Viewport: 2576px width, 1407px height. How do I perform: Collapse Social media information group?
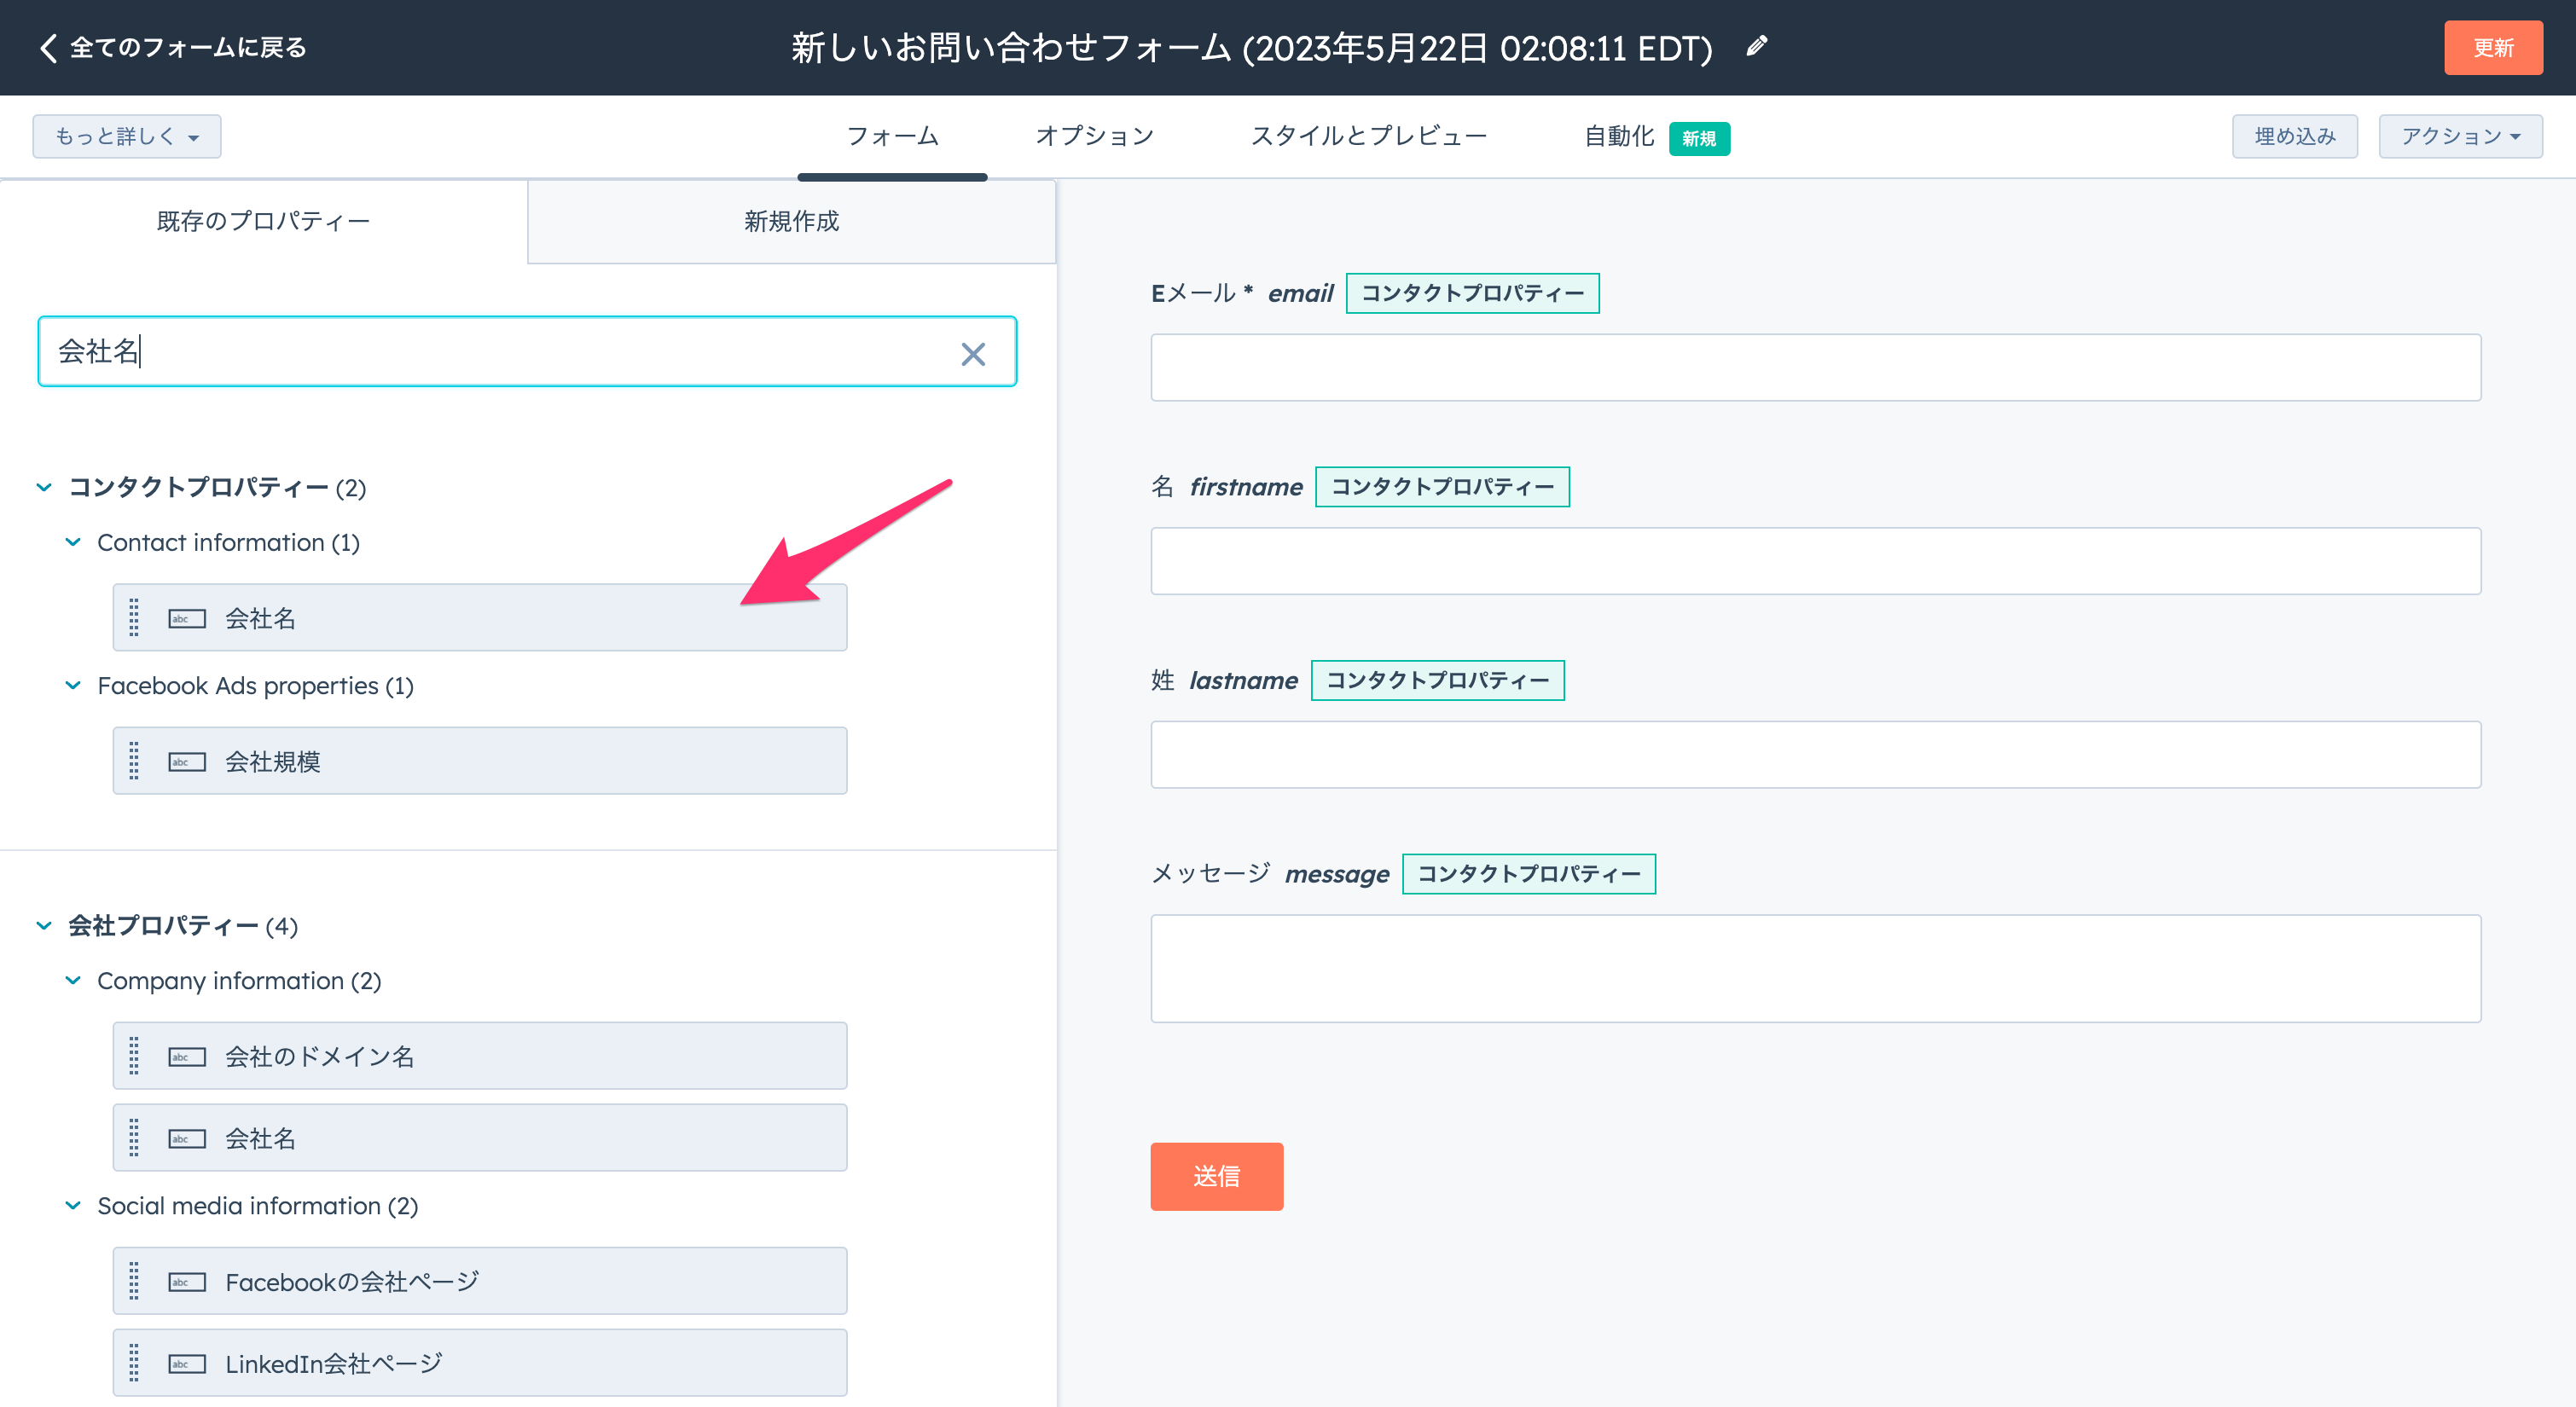tap(73, 1205)
